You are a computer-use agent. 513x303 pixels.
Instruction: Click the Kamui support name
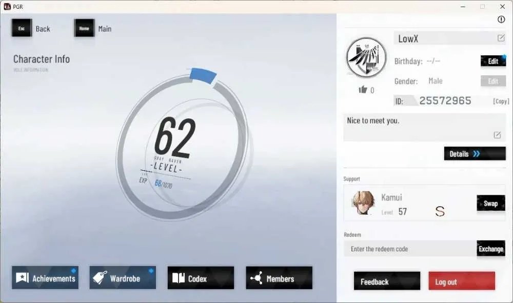[391, 197]
